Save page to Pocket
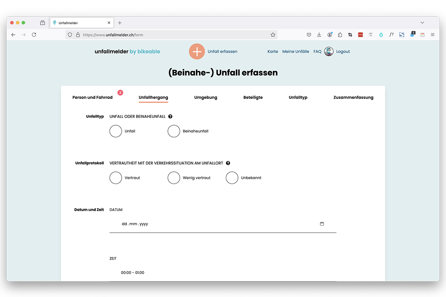Image resolution: width=446 pixels, height=297 pixels. 309,35
